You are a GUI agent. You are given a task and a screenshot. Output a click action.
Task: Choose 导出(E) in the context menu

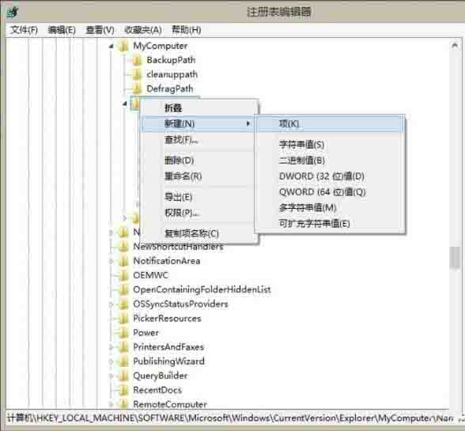coord(198,197)
